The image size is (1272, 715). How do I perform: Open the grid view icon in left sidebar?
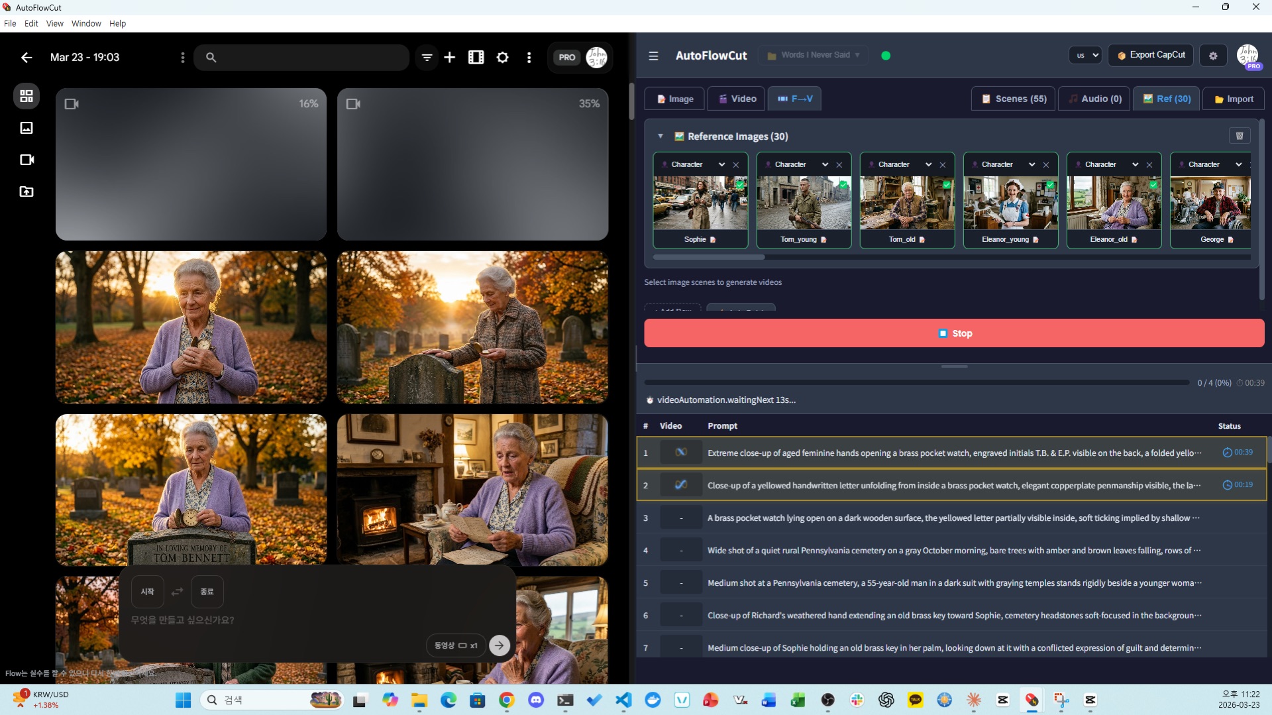point(26,96)
